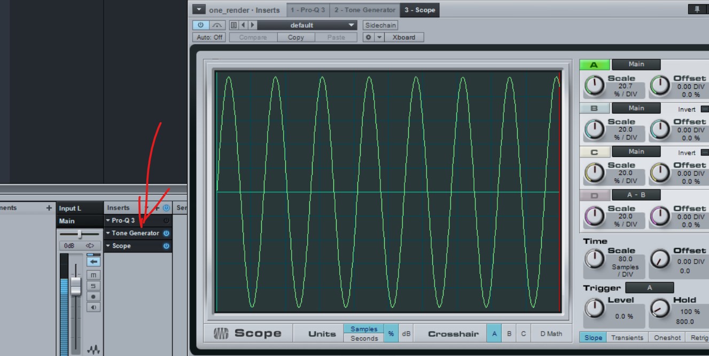Set Crosshair to channel C

click(523, 334)
